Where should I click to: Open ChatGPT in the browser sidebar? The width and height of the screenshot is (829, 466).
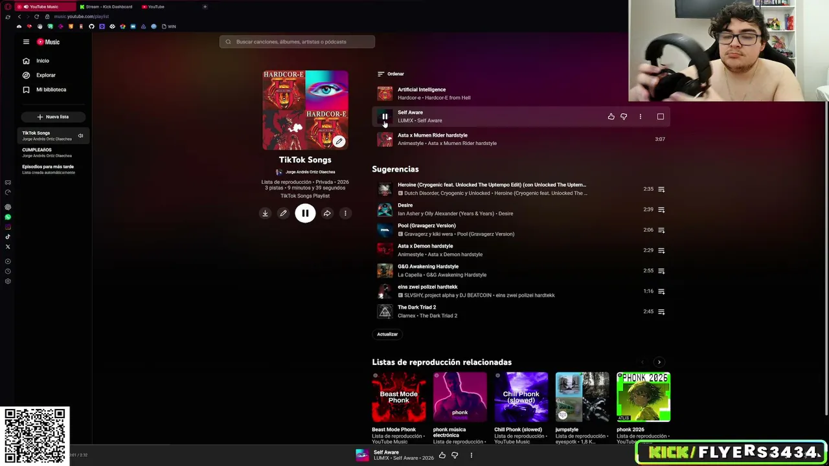(8, 207)
